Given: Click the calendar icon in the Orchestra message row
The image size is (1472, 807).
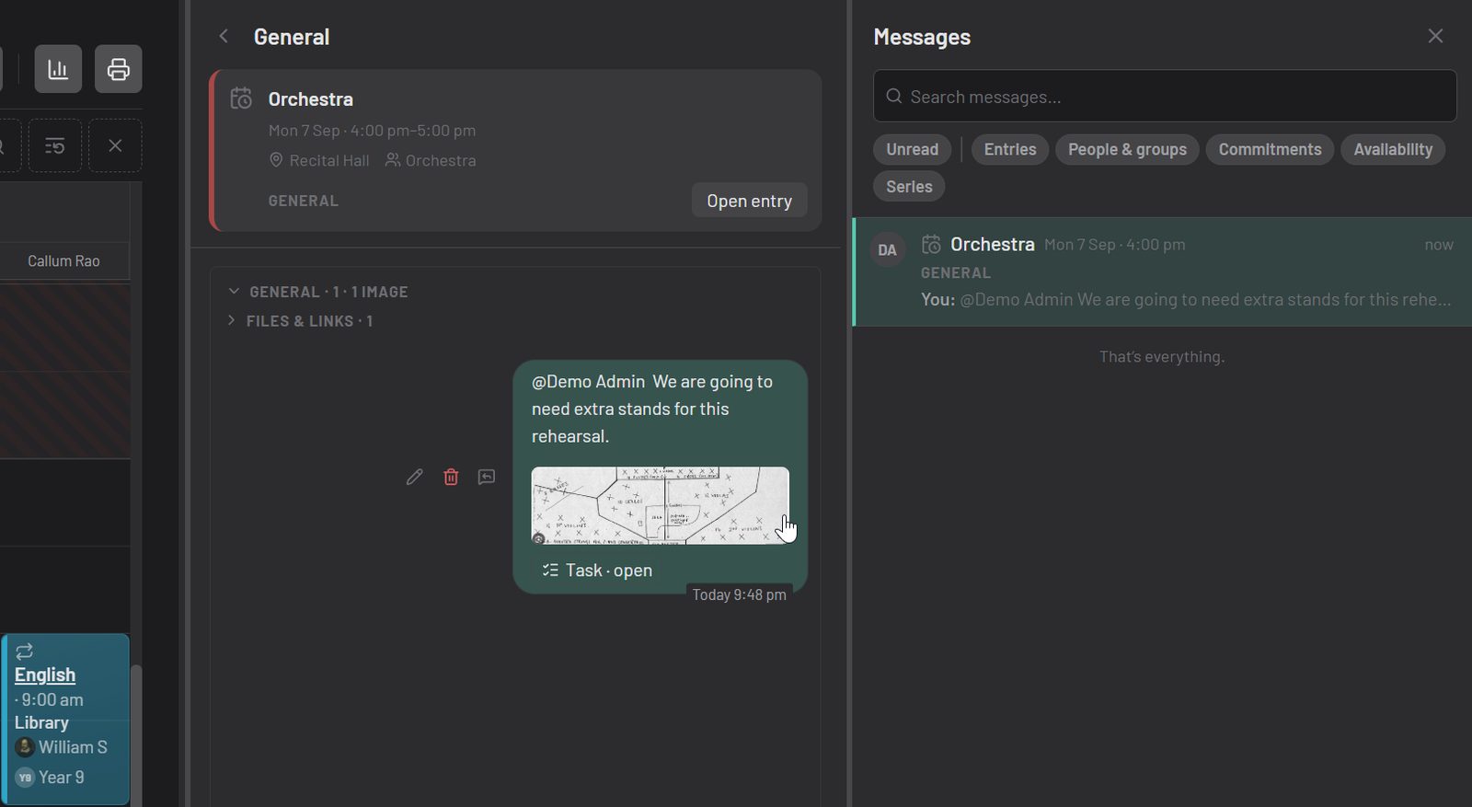Looking at the screenshot, I should (932, 245).
